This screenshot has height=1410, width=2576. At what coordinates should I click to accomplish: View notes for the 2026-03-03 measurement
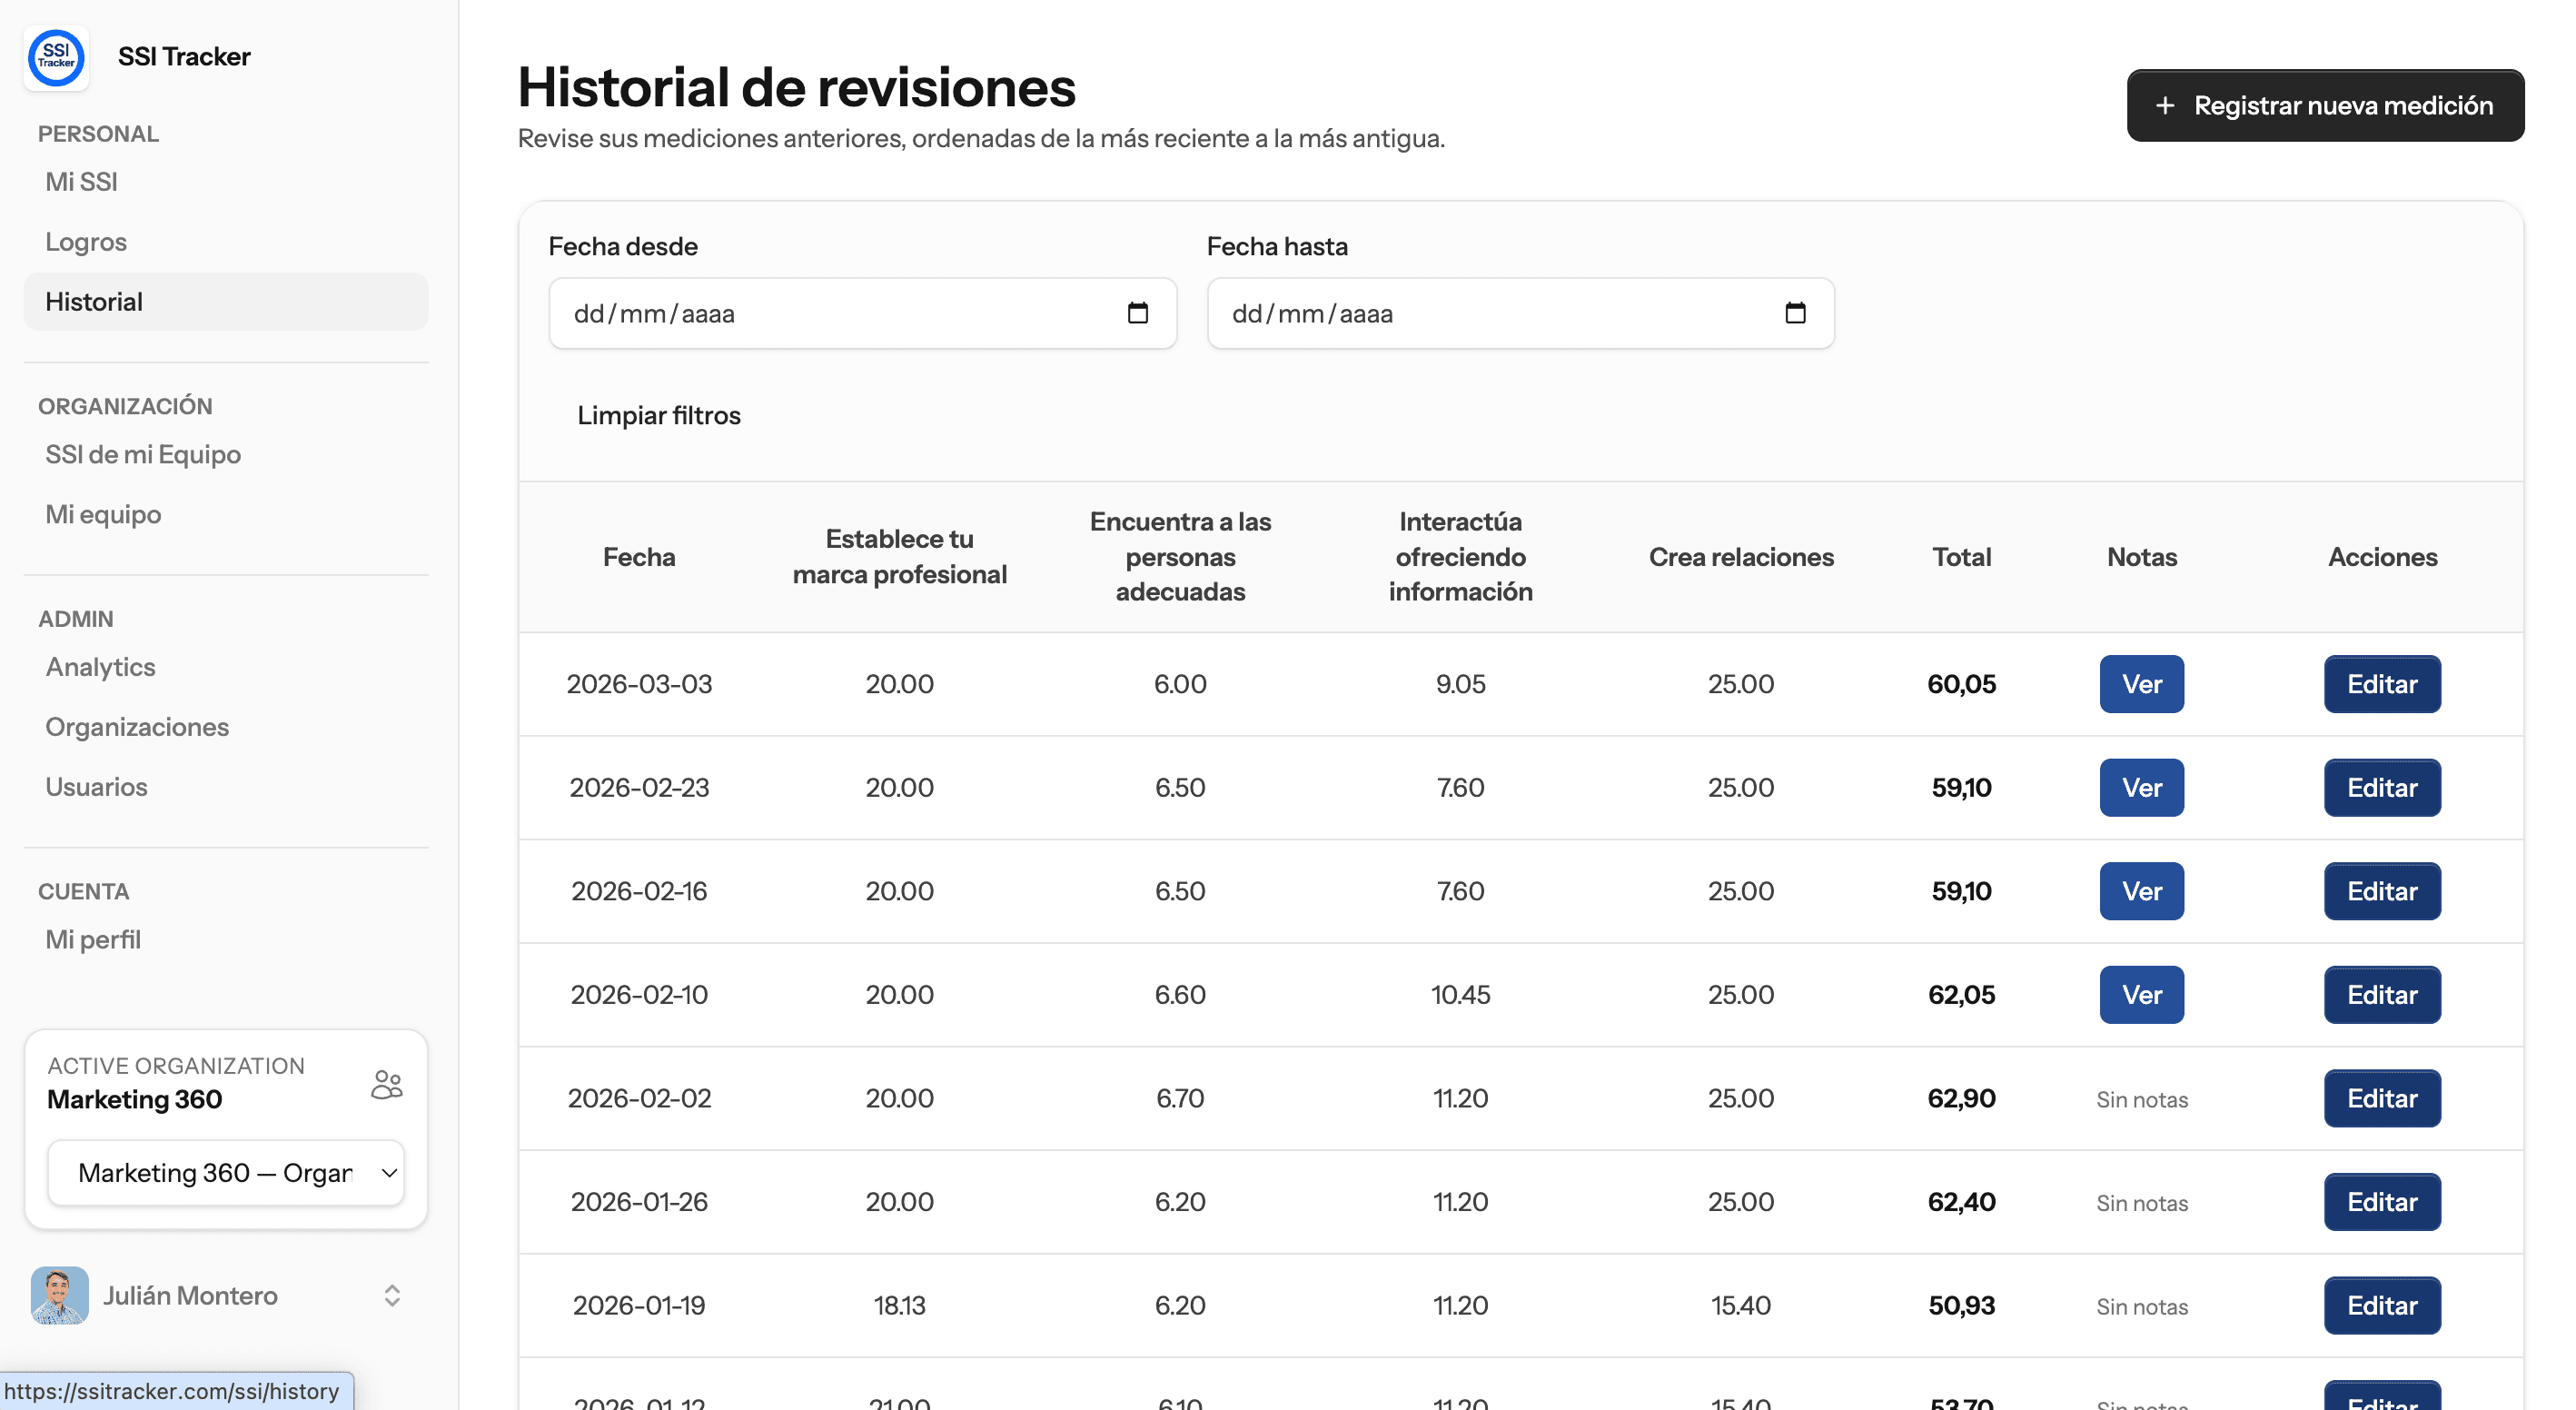point(2141,684)
